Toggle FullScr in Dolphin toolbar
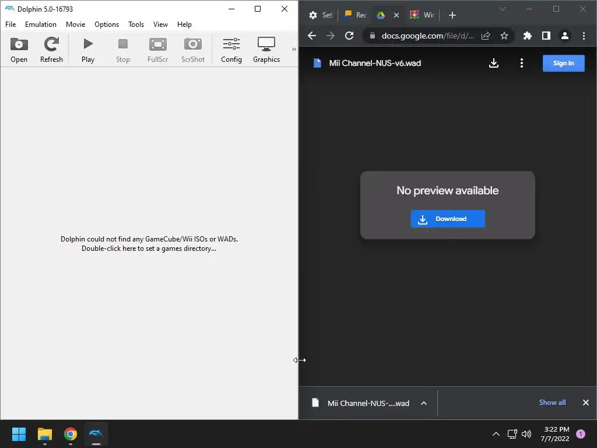 pos(157,50)
